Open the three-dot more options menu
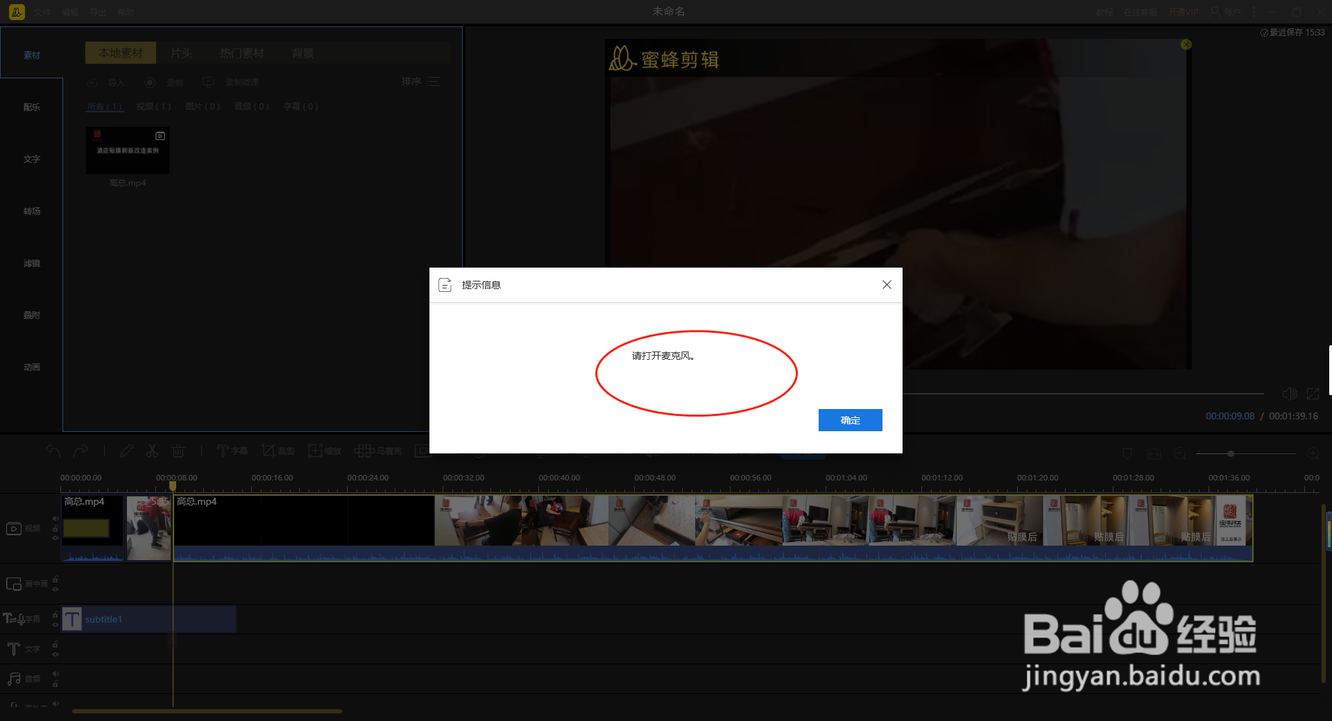Screen dimensions: 1332x721 [1254, 12]
